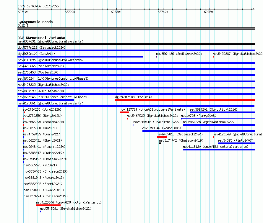The height and width of the screenshot is (223, 263).
Task: Click the small red nsv5459887 marker
Action: tap(214, 57)
